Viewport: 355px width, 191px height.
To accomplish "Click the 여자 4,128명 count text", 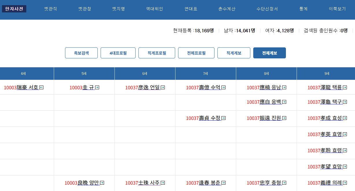I will [280, 30].
